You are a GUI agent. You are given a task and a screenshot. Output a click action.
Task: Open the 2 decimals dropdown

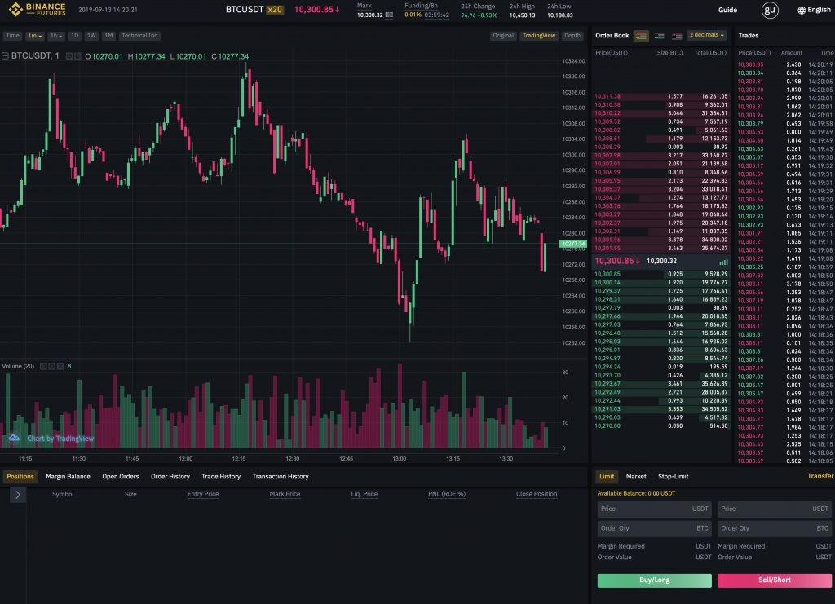tap(706, 35)
